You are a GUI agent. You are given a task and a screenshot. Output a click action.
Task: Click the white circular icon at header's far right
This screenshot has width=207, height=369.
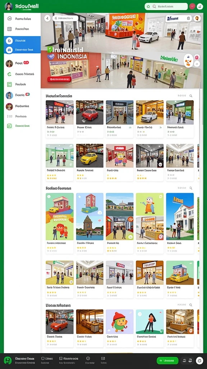point(200,6)
